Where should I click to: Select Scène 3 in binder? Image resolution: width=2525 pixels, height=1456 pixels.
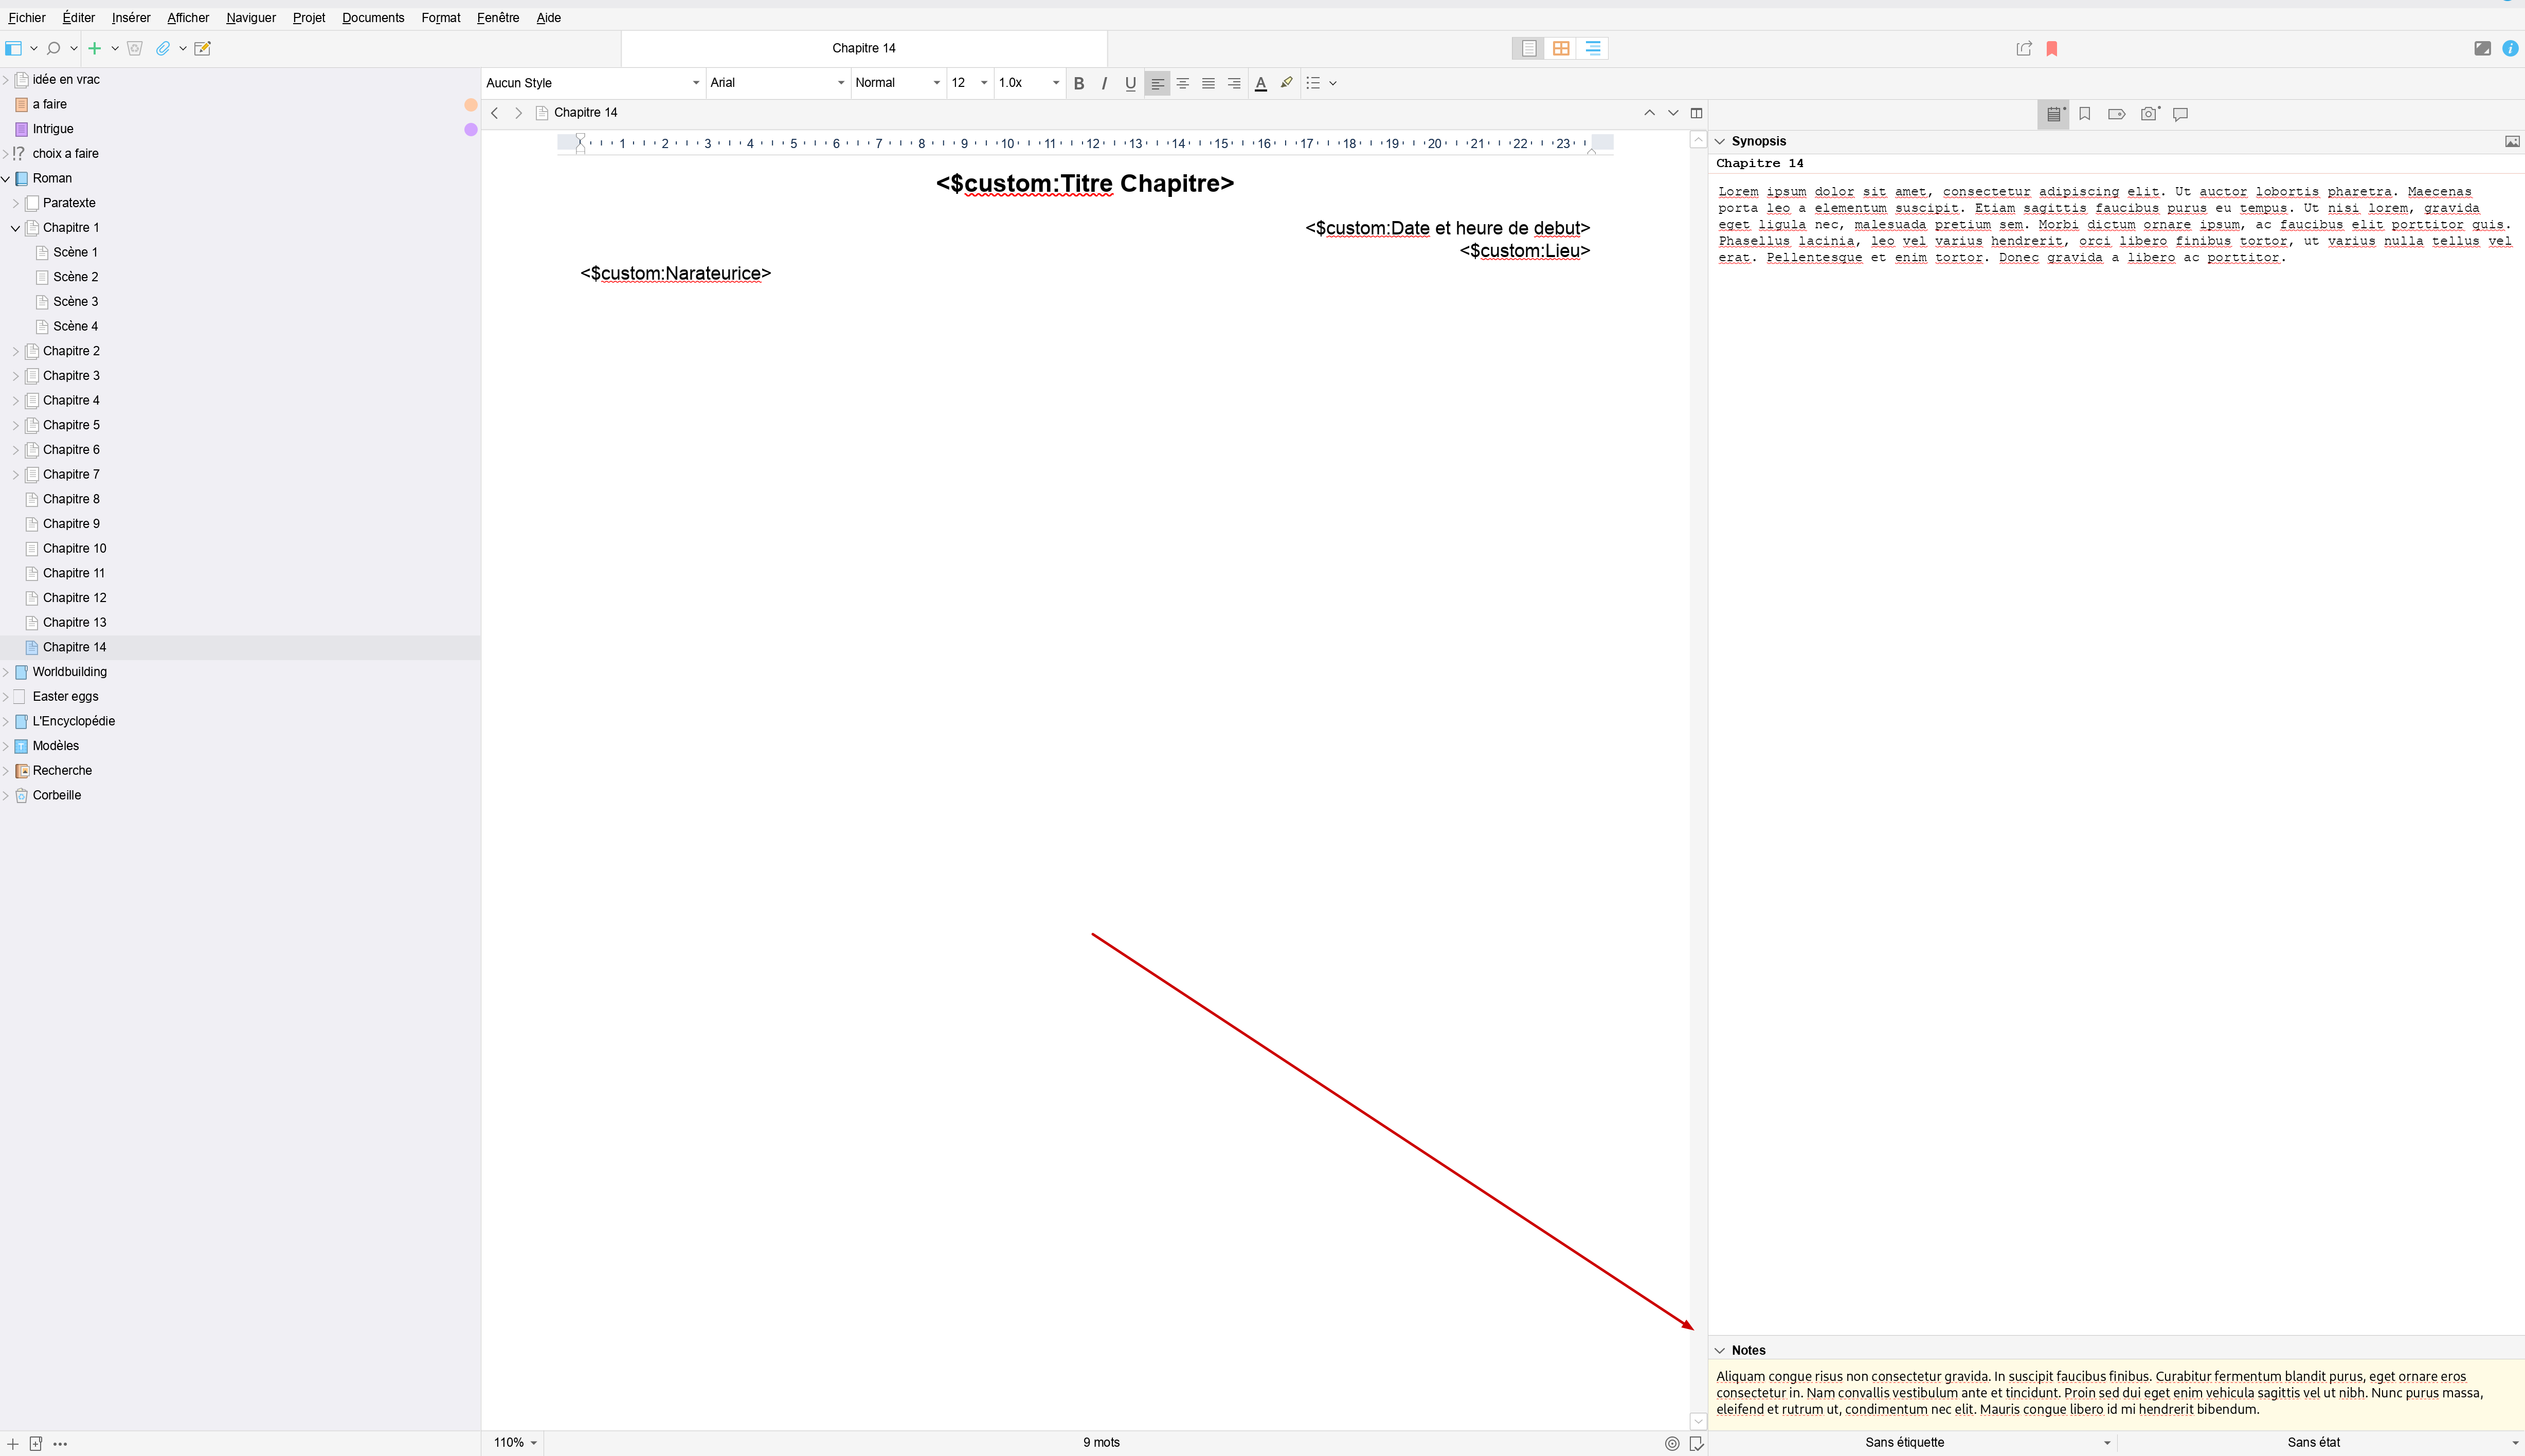click(75, 301)
